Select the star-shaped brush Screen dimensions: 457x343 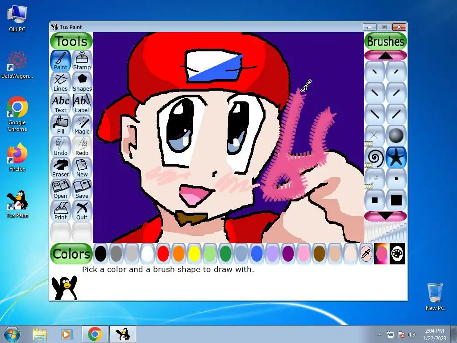[396, 157]
